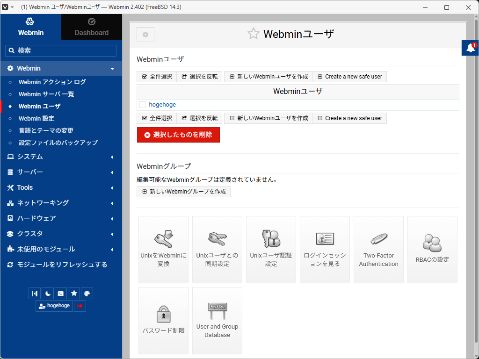
Task: Click bottom 選択を反転 button
Action: [200, 118]
